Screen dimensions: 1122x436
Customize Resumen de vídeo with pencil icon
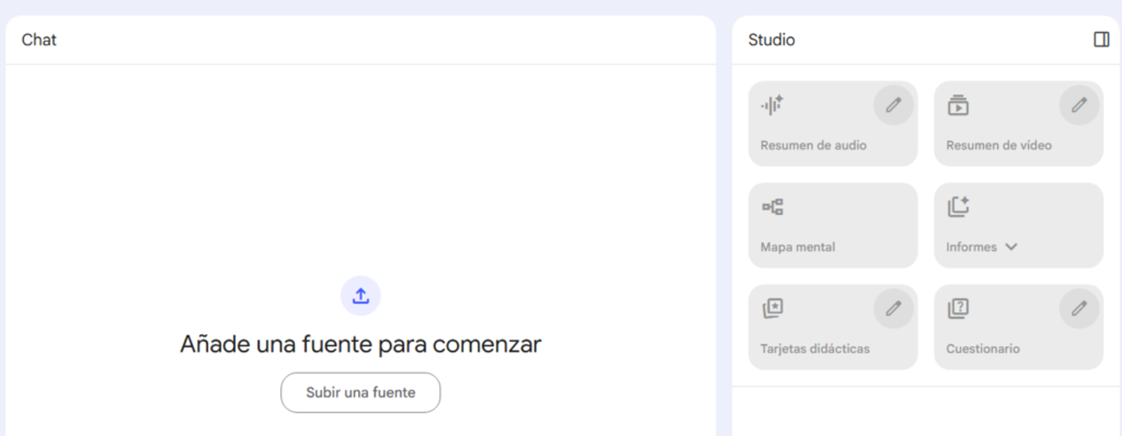(x=1079, y=105)
